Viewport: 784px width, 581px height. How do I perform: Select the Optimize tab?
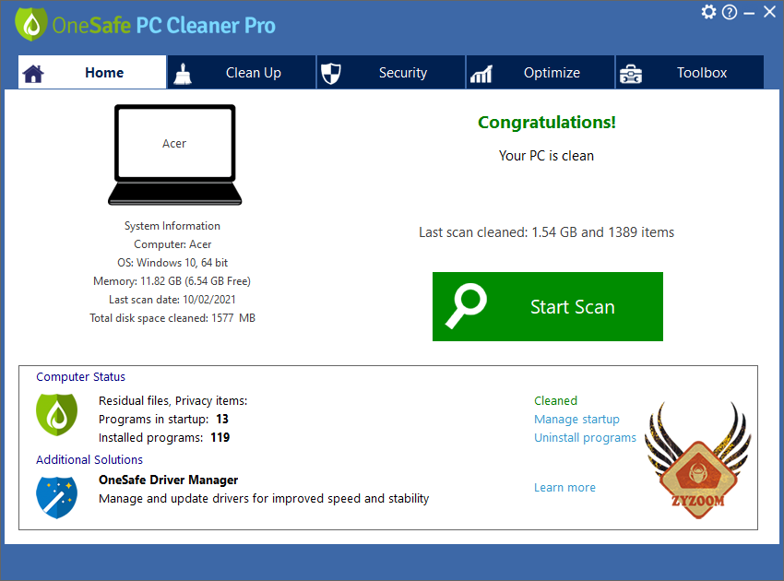(x=540, y=73)
